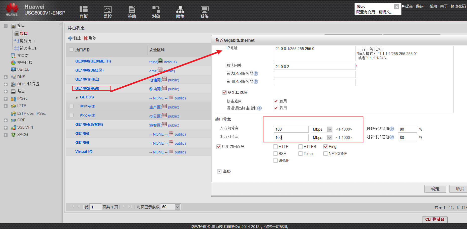Open 出方向带宽 Mbps unit dropdown
The height and width of the screenshot is (229, 467).
click(x=330, y=137)
